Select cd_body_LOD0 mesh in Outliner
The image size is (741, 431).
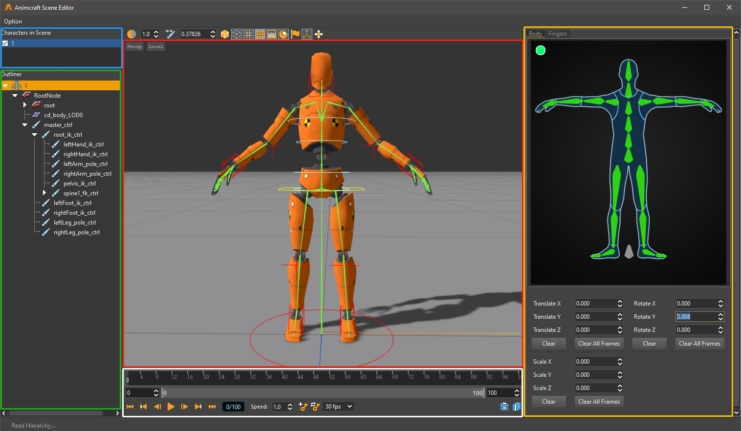63,115
